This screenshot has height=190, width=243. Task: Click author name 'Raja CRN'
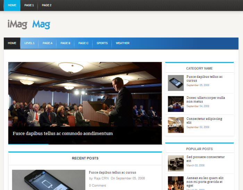(101, 179)
